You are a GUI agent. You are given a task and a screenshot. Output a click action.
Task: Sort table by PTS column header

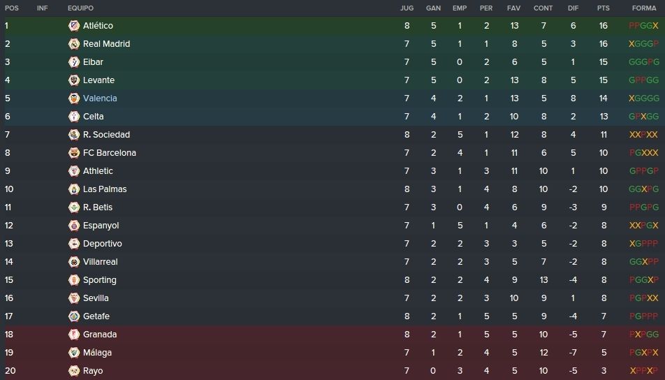point(603,8)
